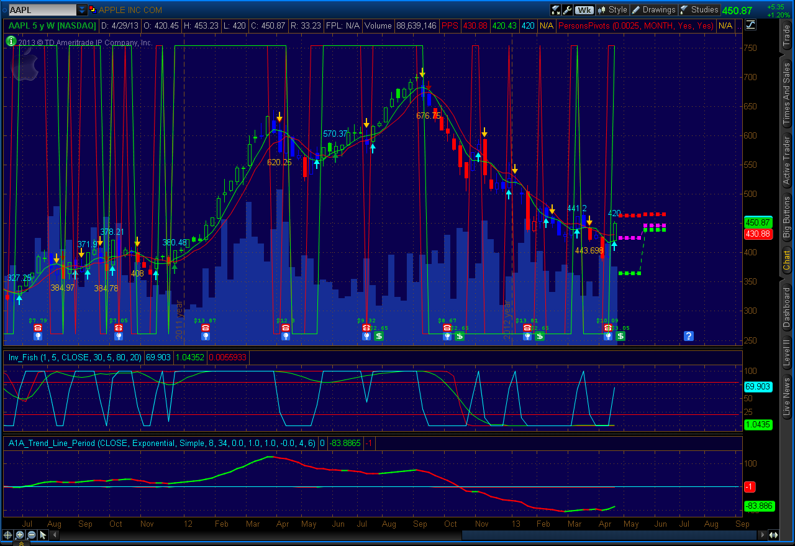
Task: Click the R: 33.23 range value
Action: coord(306,25)
